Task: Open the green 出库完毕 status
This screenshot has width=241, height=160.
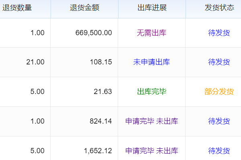Action: [x=151, y=92]
